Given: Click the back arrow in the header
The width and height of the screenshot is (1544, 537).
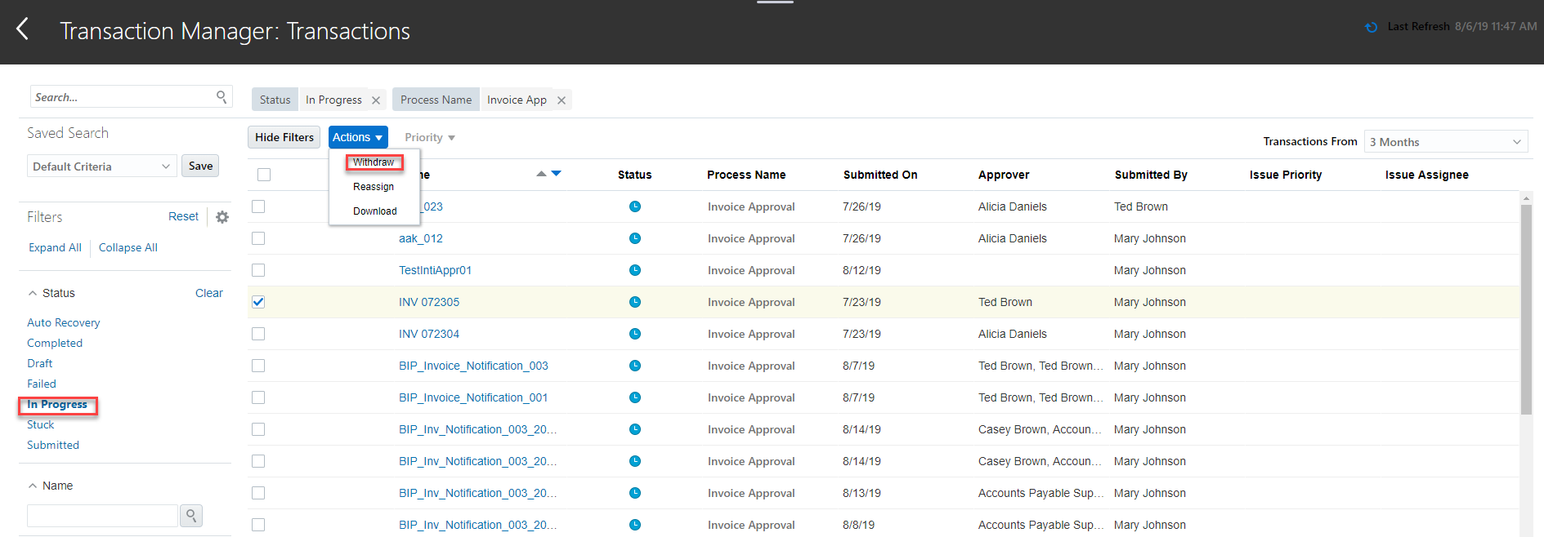Looking at the screenshot, I should [23, 29].
